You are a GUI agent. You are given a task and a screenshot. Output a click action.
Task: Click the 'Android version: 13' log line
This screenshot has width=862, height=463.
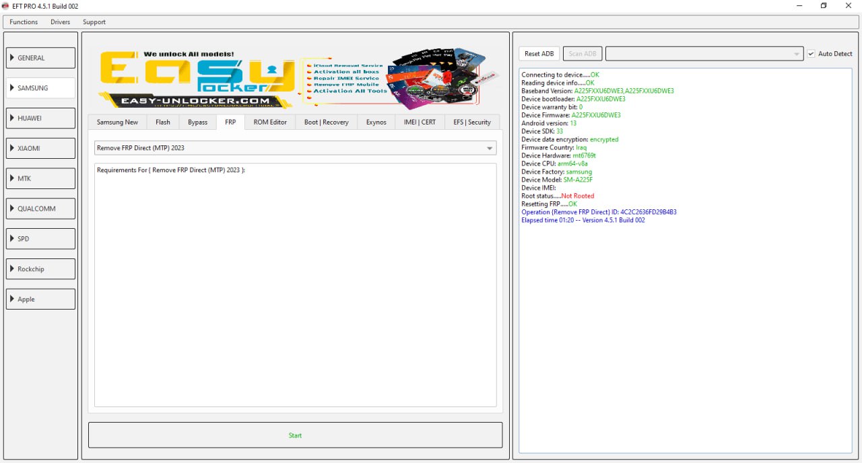[x=549, y=123]
